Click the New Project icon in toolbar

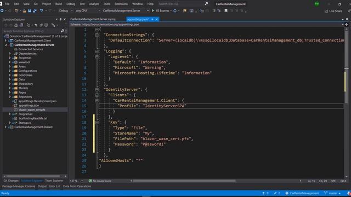16,11
